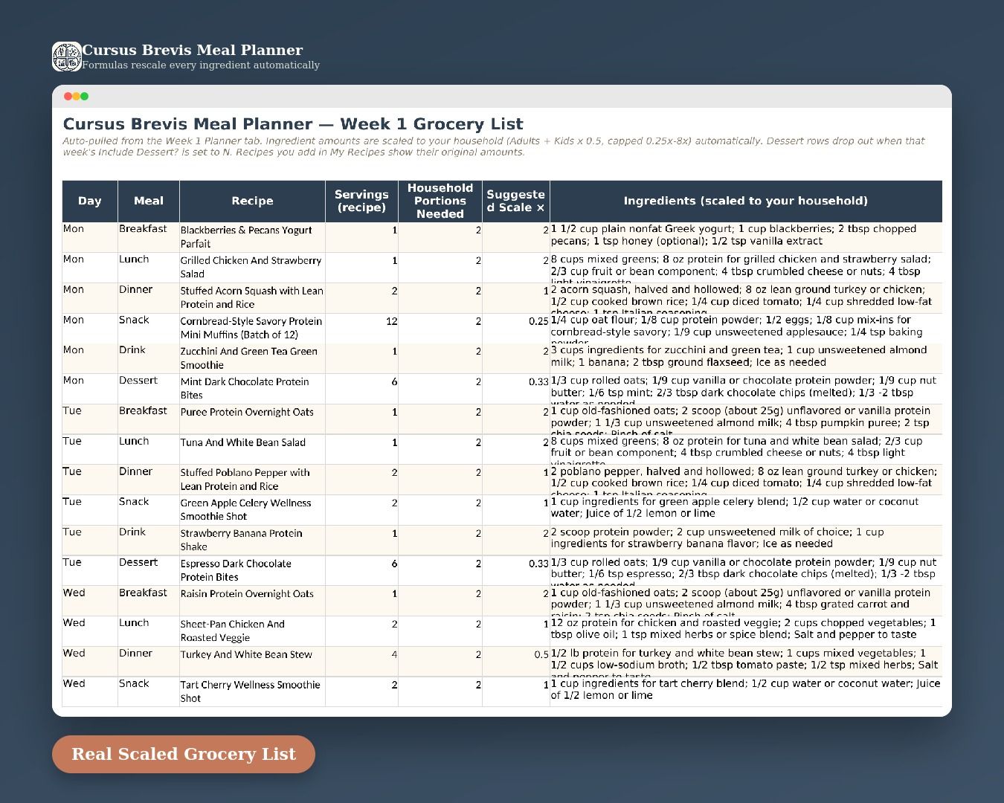Select Tuna And White Bean Salad recipe
Screen dimensions: 1004x803
point(252,450)
